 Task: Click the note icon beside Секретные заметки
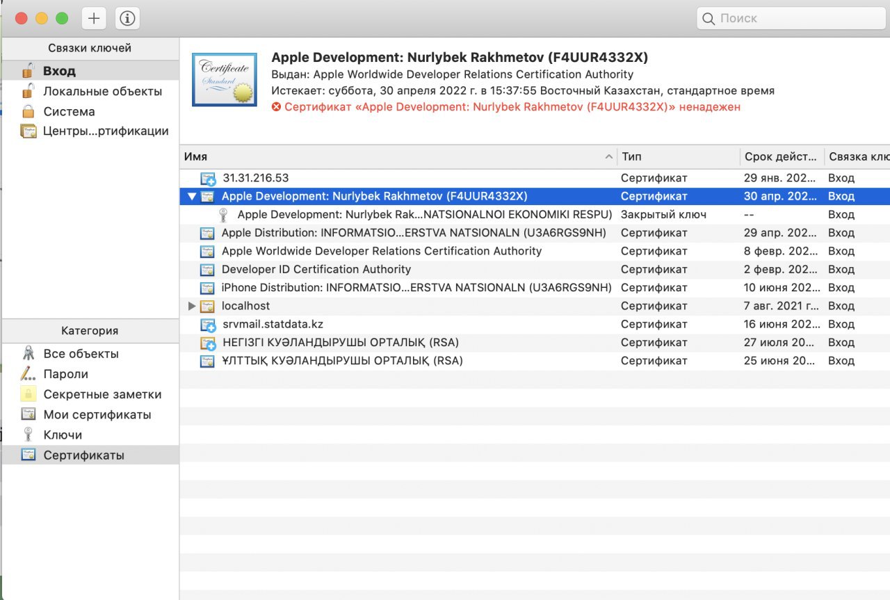point(28,394)
